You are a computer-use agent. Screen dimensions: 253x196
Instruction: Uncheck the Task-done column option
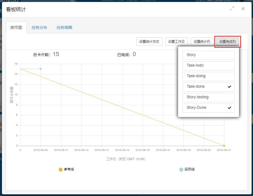coord(208,87)
